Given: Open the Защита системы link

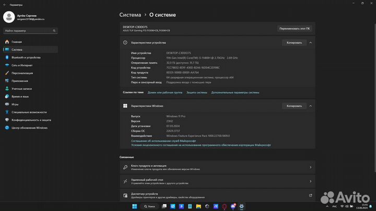Looking at the screenshot, I should [197, 92].
